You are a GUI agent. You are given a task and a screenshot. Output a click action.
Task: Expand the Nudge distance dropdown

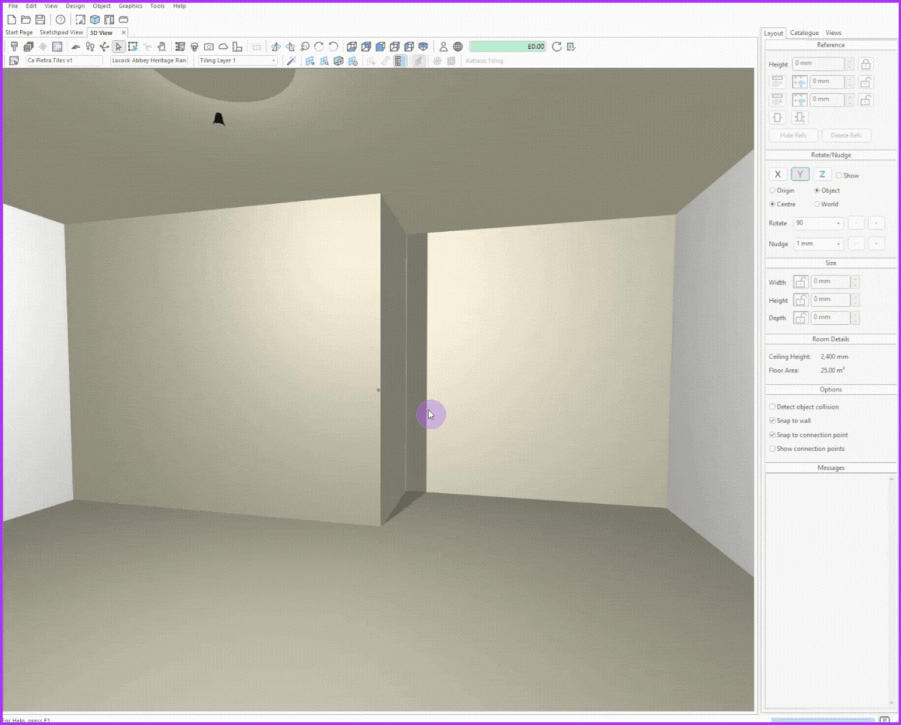tap(838, 244)
